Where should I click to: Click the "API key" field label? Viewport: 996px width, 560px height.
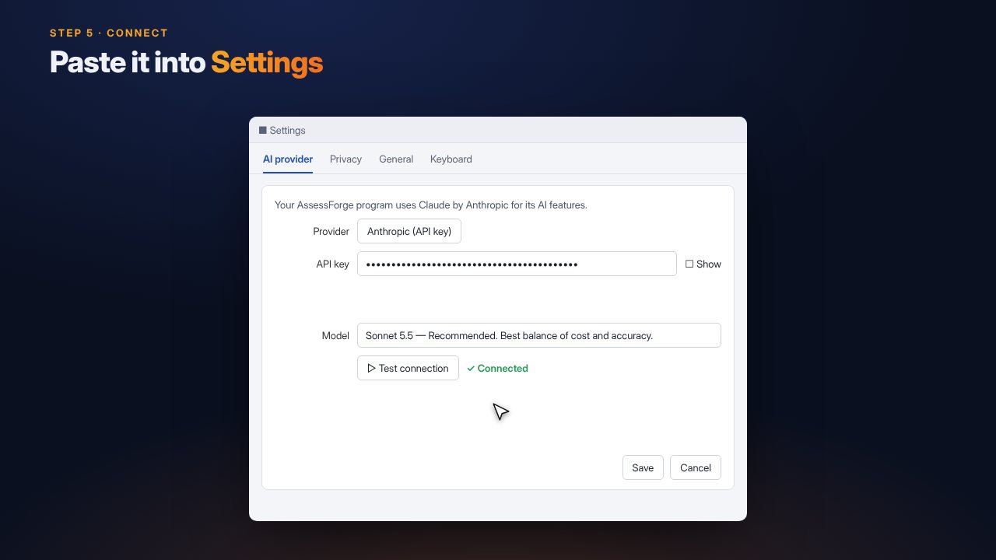pos(332,264)
